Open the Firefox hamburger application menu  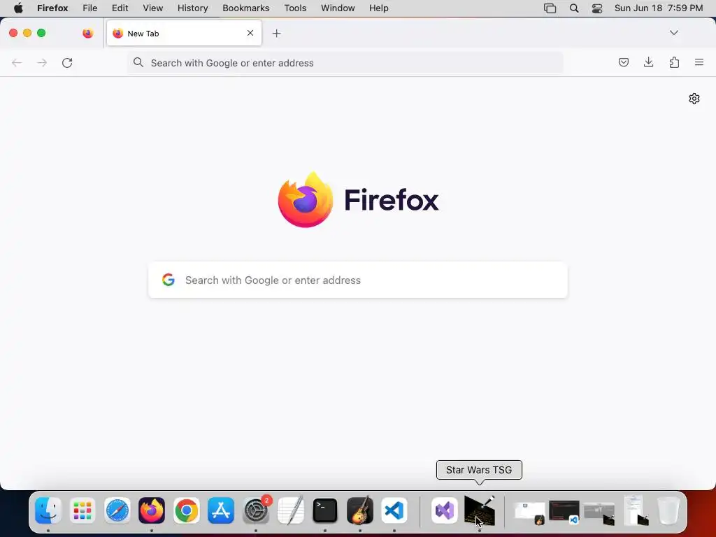click(x=699, y=62)
